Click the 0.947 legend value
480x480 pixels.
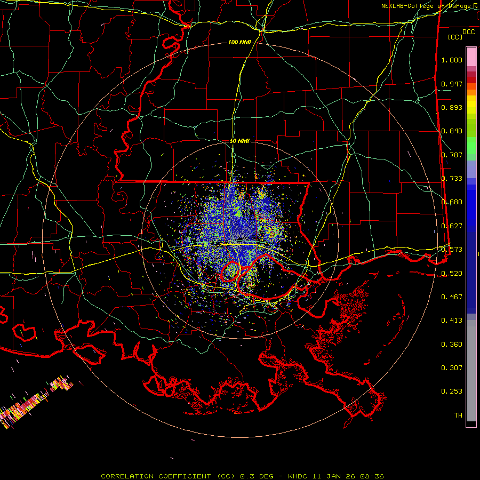point(452,84)
